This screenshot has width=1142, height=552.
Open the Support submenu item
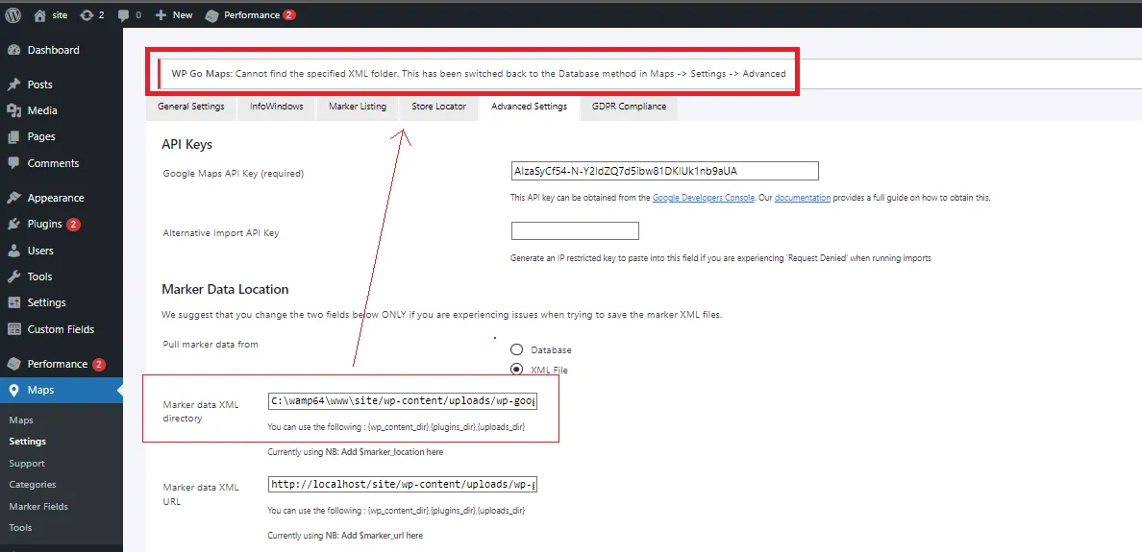click(27, 464)
